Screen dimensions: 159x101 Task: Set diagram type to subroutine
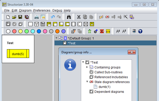click(14, 24)
